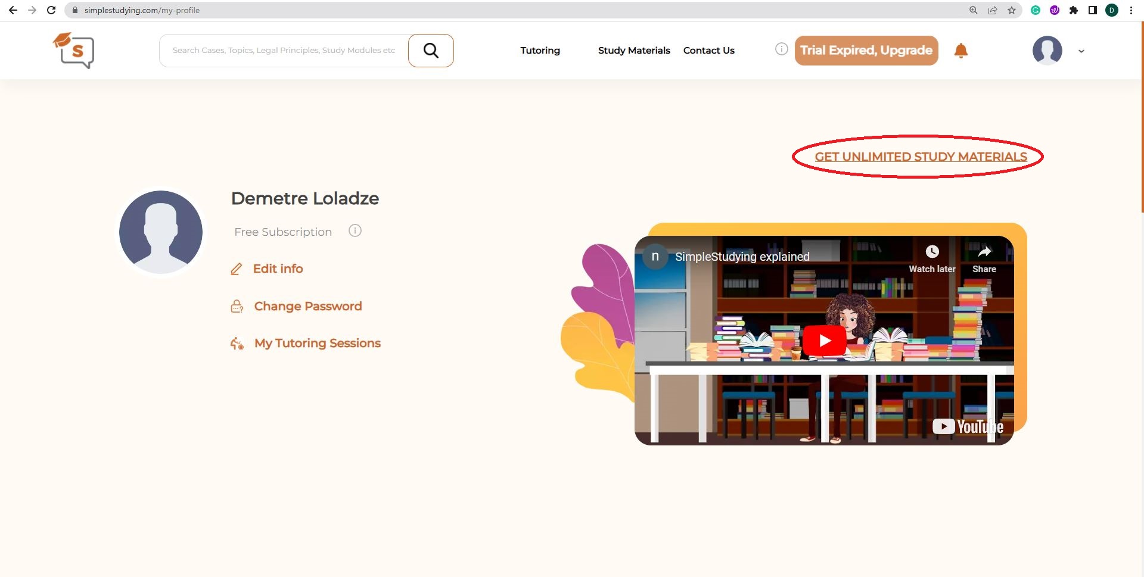Expand the account dropdown chevron
Screen dimensions: 1144x577
[x=1081, y=51]
